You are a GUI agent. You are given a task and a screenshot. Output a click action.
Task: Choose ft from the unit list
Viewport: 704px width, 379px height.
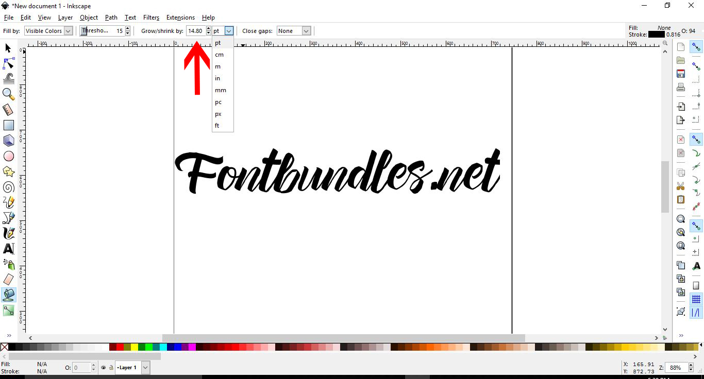[x=223, y=126]
